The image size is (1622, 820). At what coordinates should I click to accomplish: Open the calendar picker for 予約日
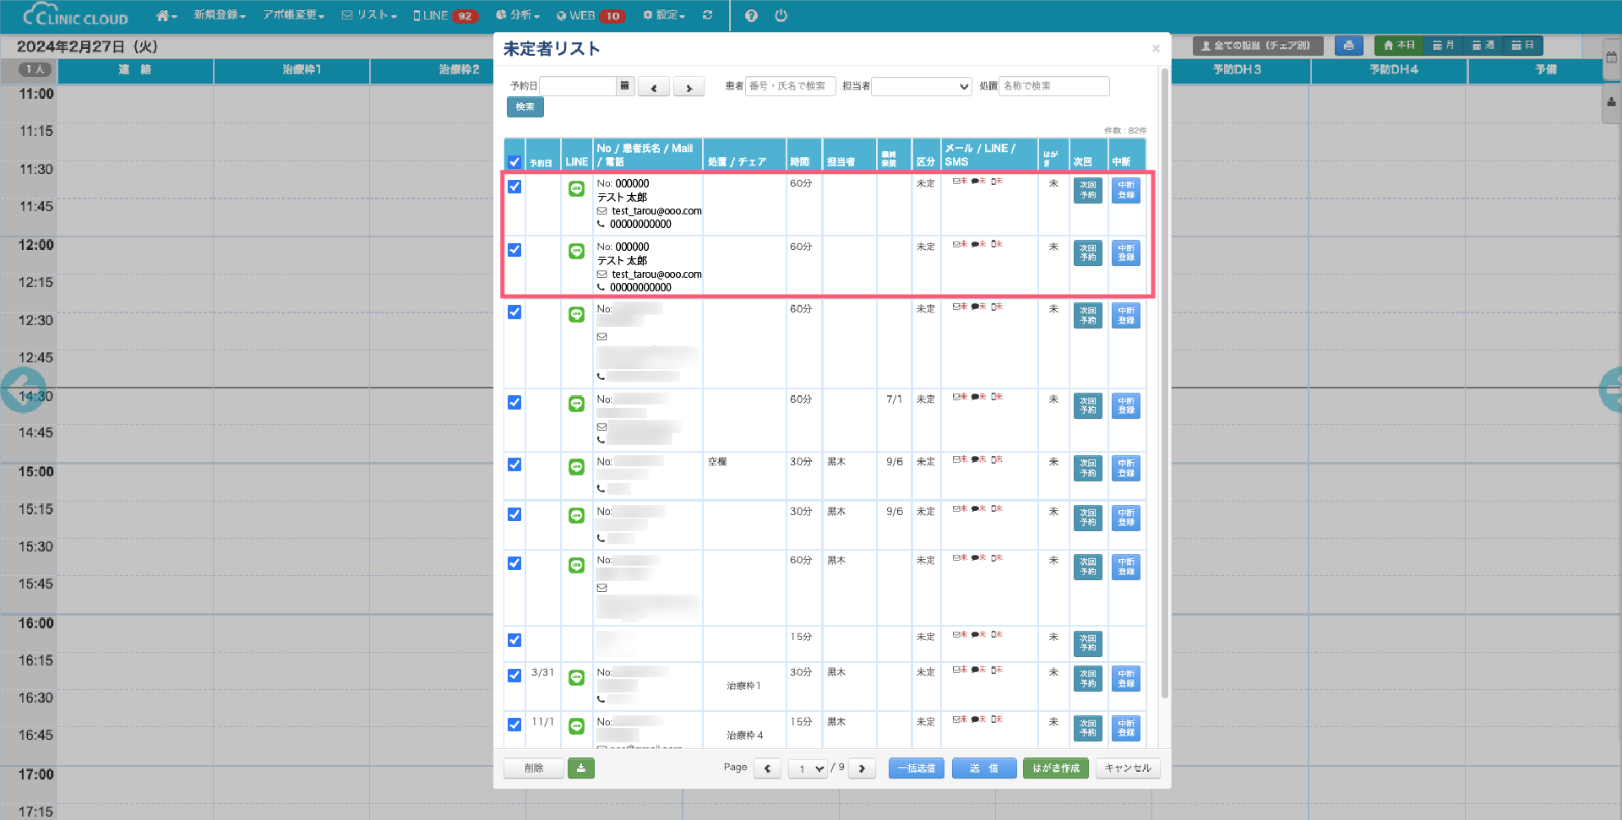click(x=624, y=86)
